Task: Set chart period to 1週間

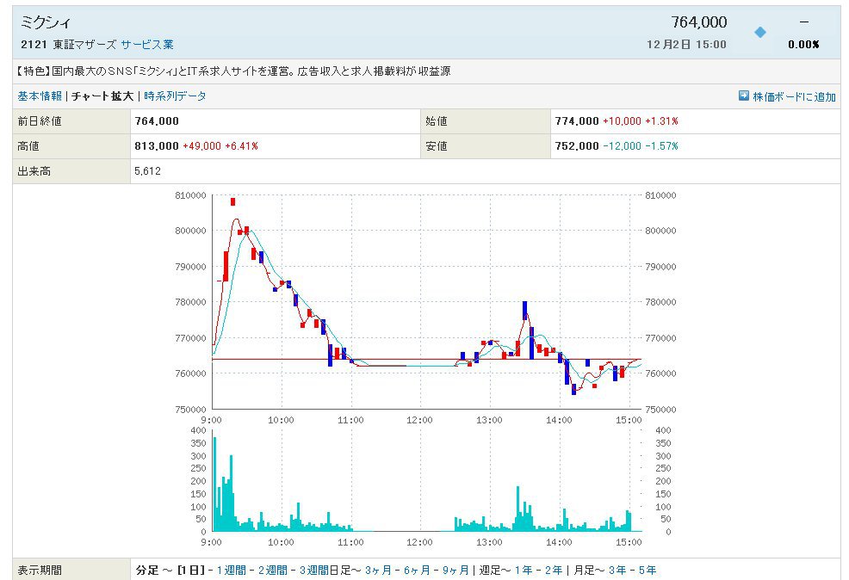Action: (231, 570)
